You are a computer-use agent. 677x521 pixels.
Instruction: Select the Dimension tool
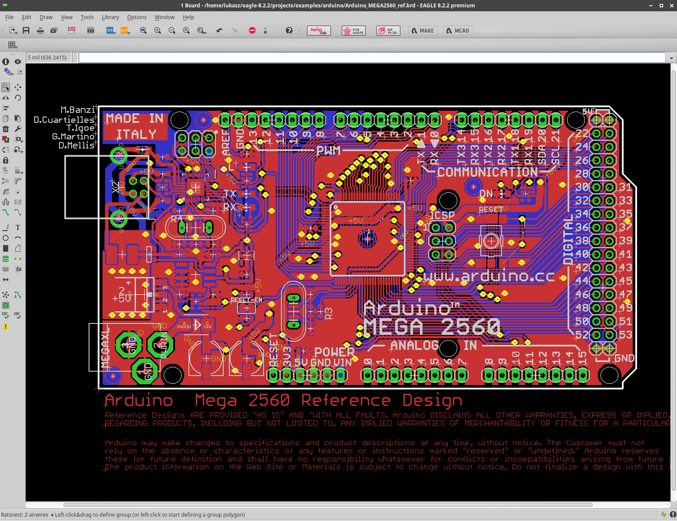6,280
